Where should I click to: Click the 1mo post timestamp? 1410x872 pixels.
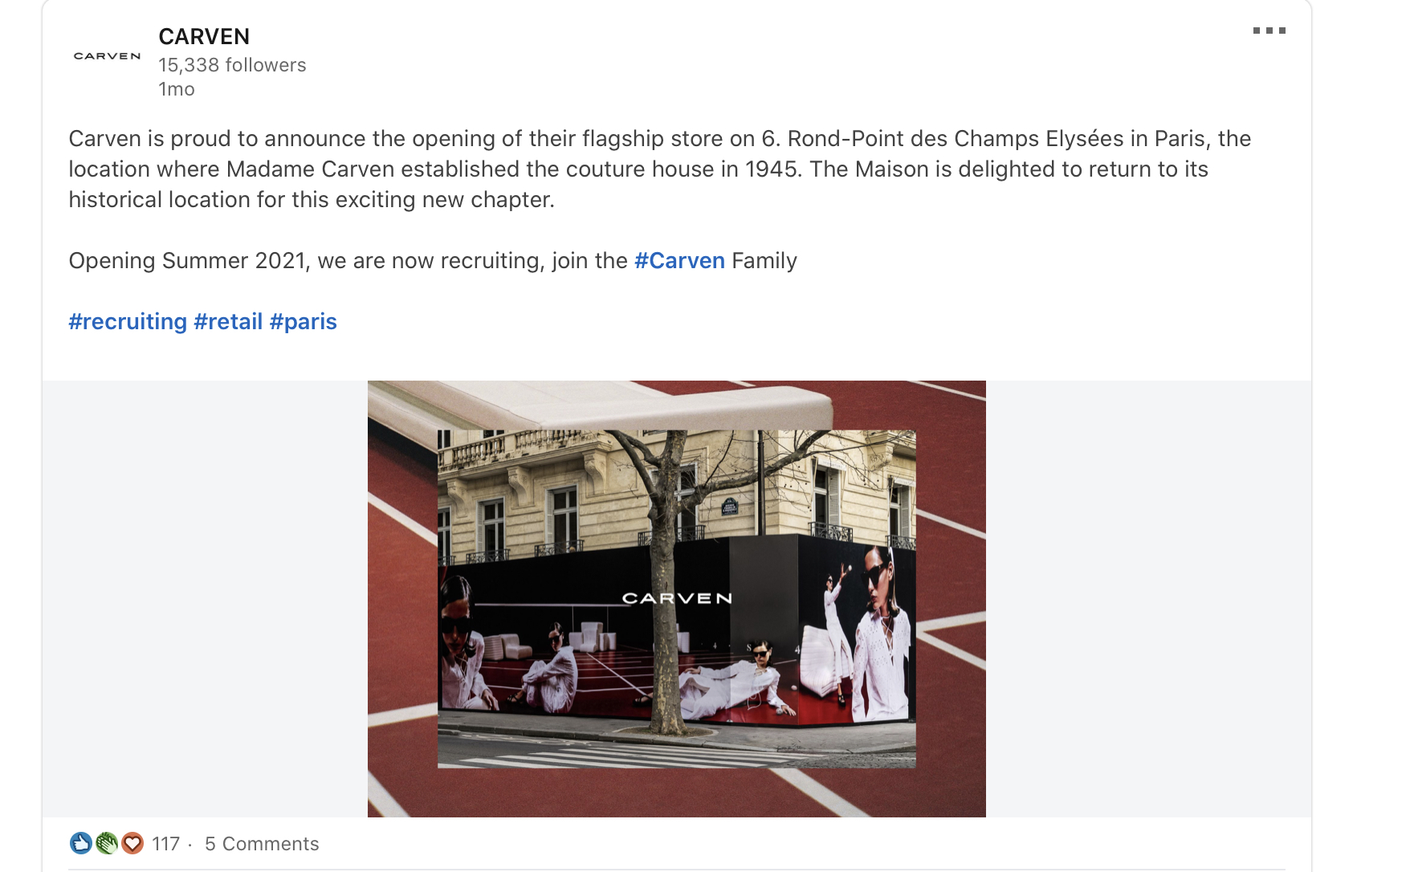tap(177, 89)
